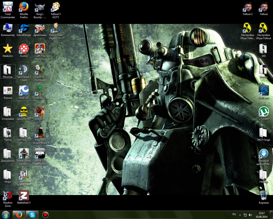The width and height of the screenshot is (273, 219).
Task: Select the Guitar Hero World Tour shortcut
Action: (x=24, y=178)
